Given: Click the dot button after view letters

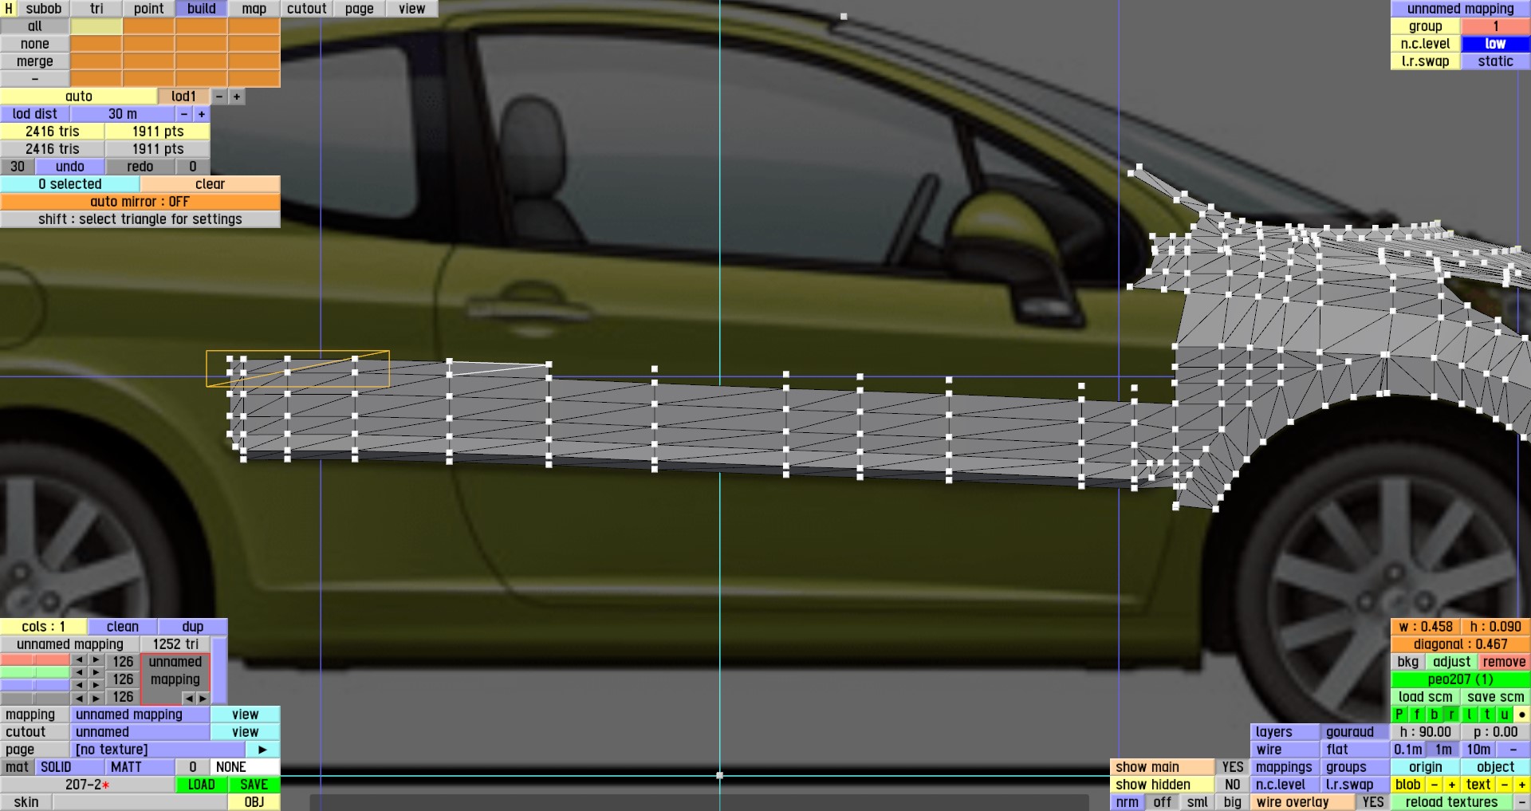Looking at the screenshot, I should coord(1522,715).
